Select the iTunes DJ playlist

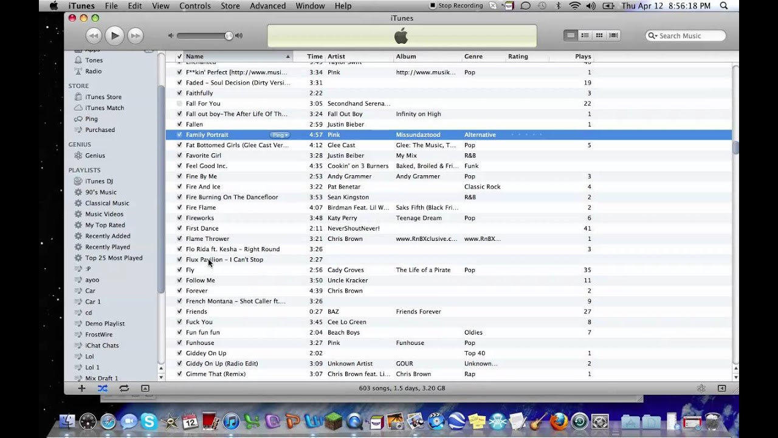point(99,181)
